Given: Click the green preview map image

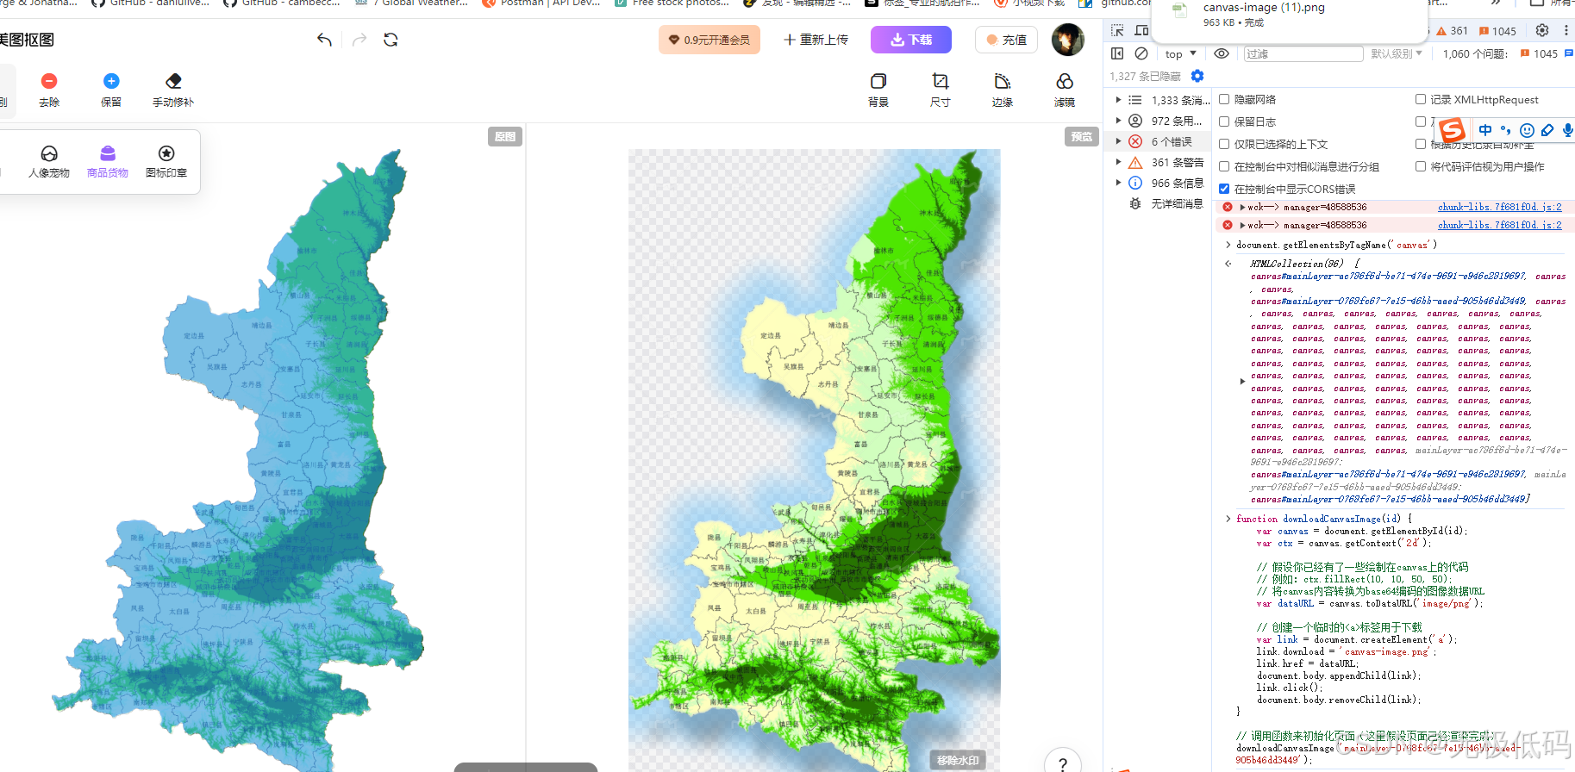Looking at the screenshot, I should point(815,459).
